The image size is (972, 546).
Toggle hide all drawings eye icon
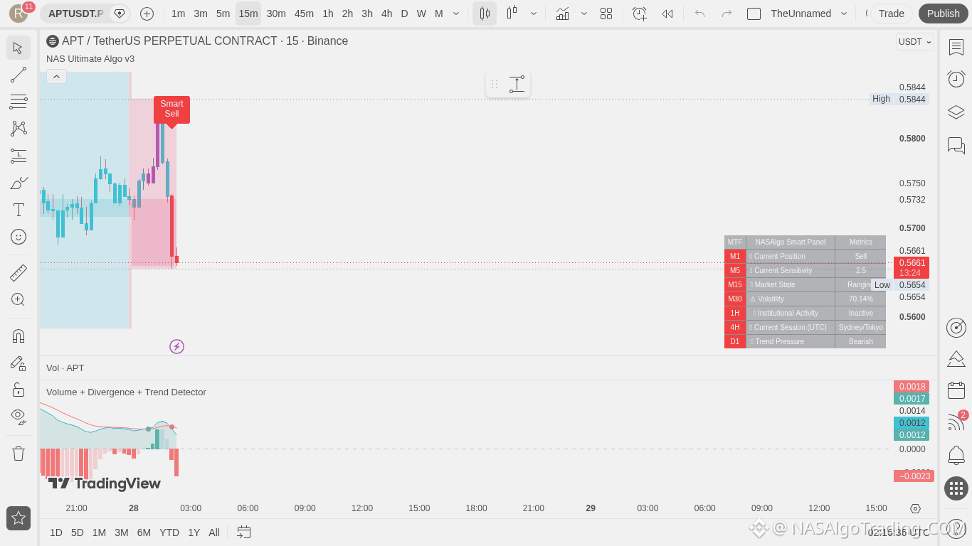(x=19, y=417)
